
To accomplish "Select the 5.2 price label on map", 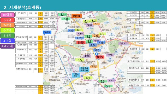I will click(108, 86).
